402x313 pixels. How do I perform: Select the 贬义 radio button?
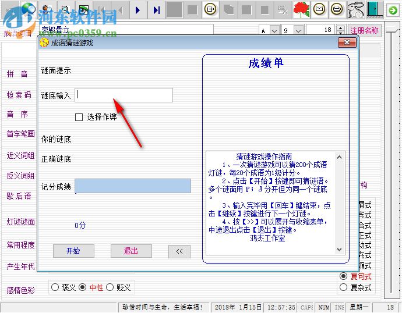[x=110, y=287]
